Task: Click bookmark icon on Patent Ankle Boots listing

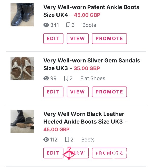Action: (68, 25)
